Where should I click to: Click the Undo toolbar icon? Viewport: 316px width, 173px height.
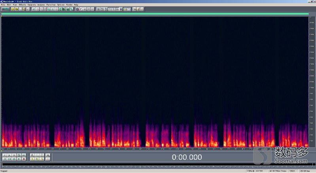(34, 9)
